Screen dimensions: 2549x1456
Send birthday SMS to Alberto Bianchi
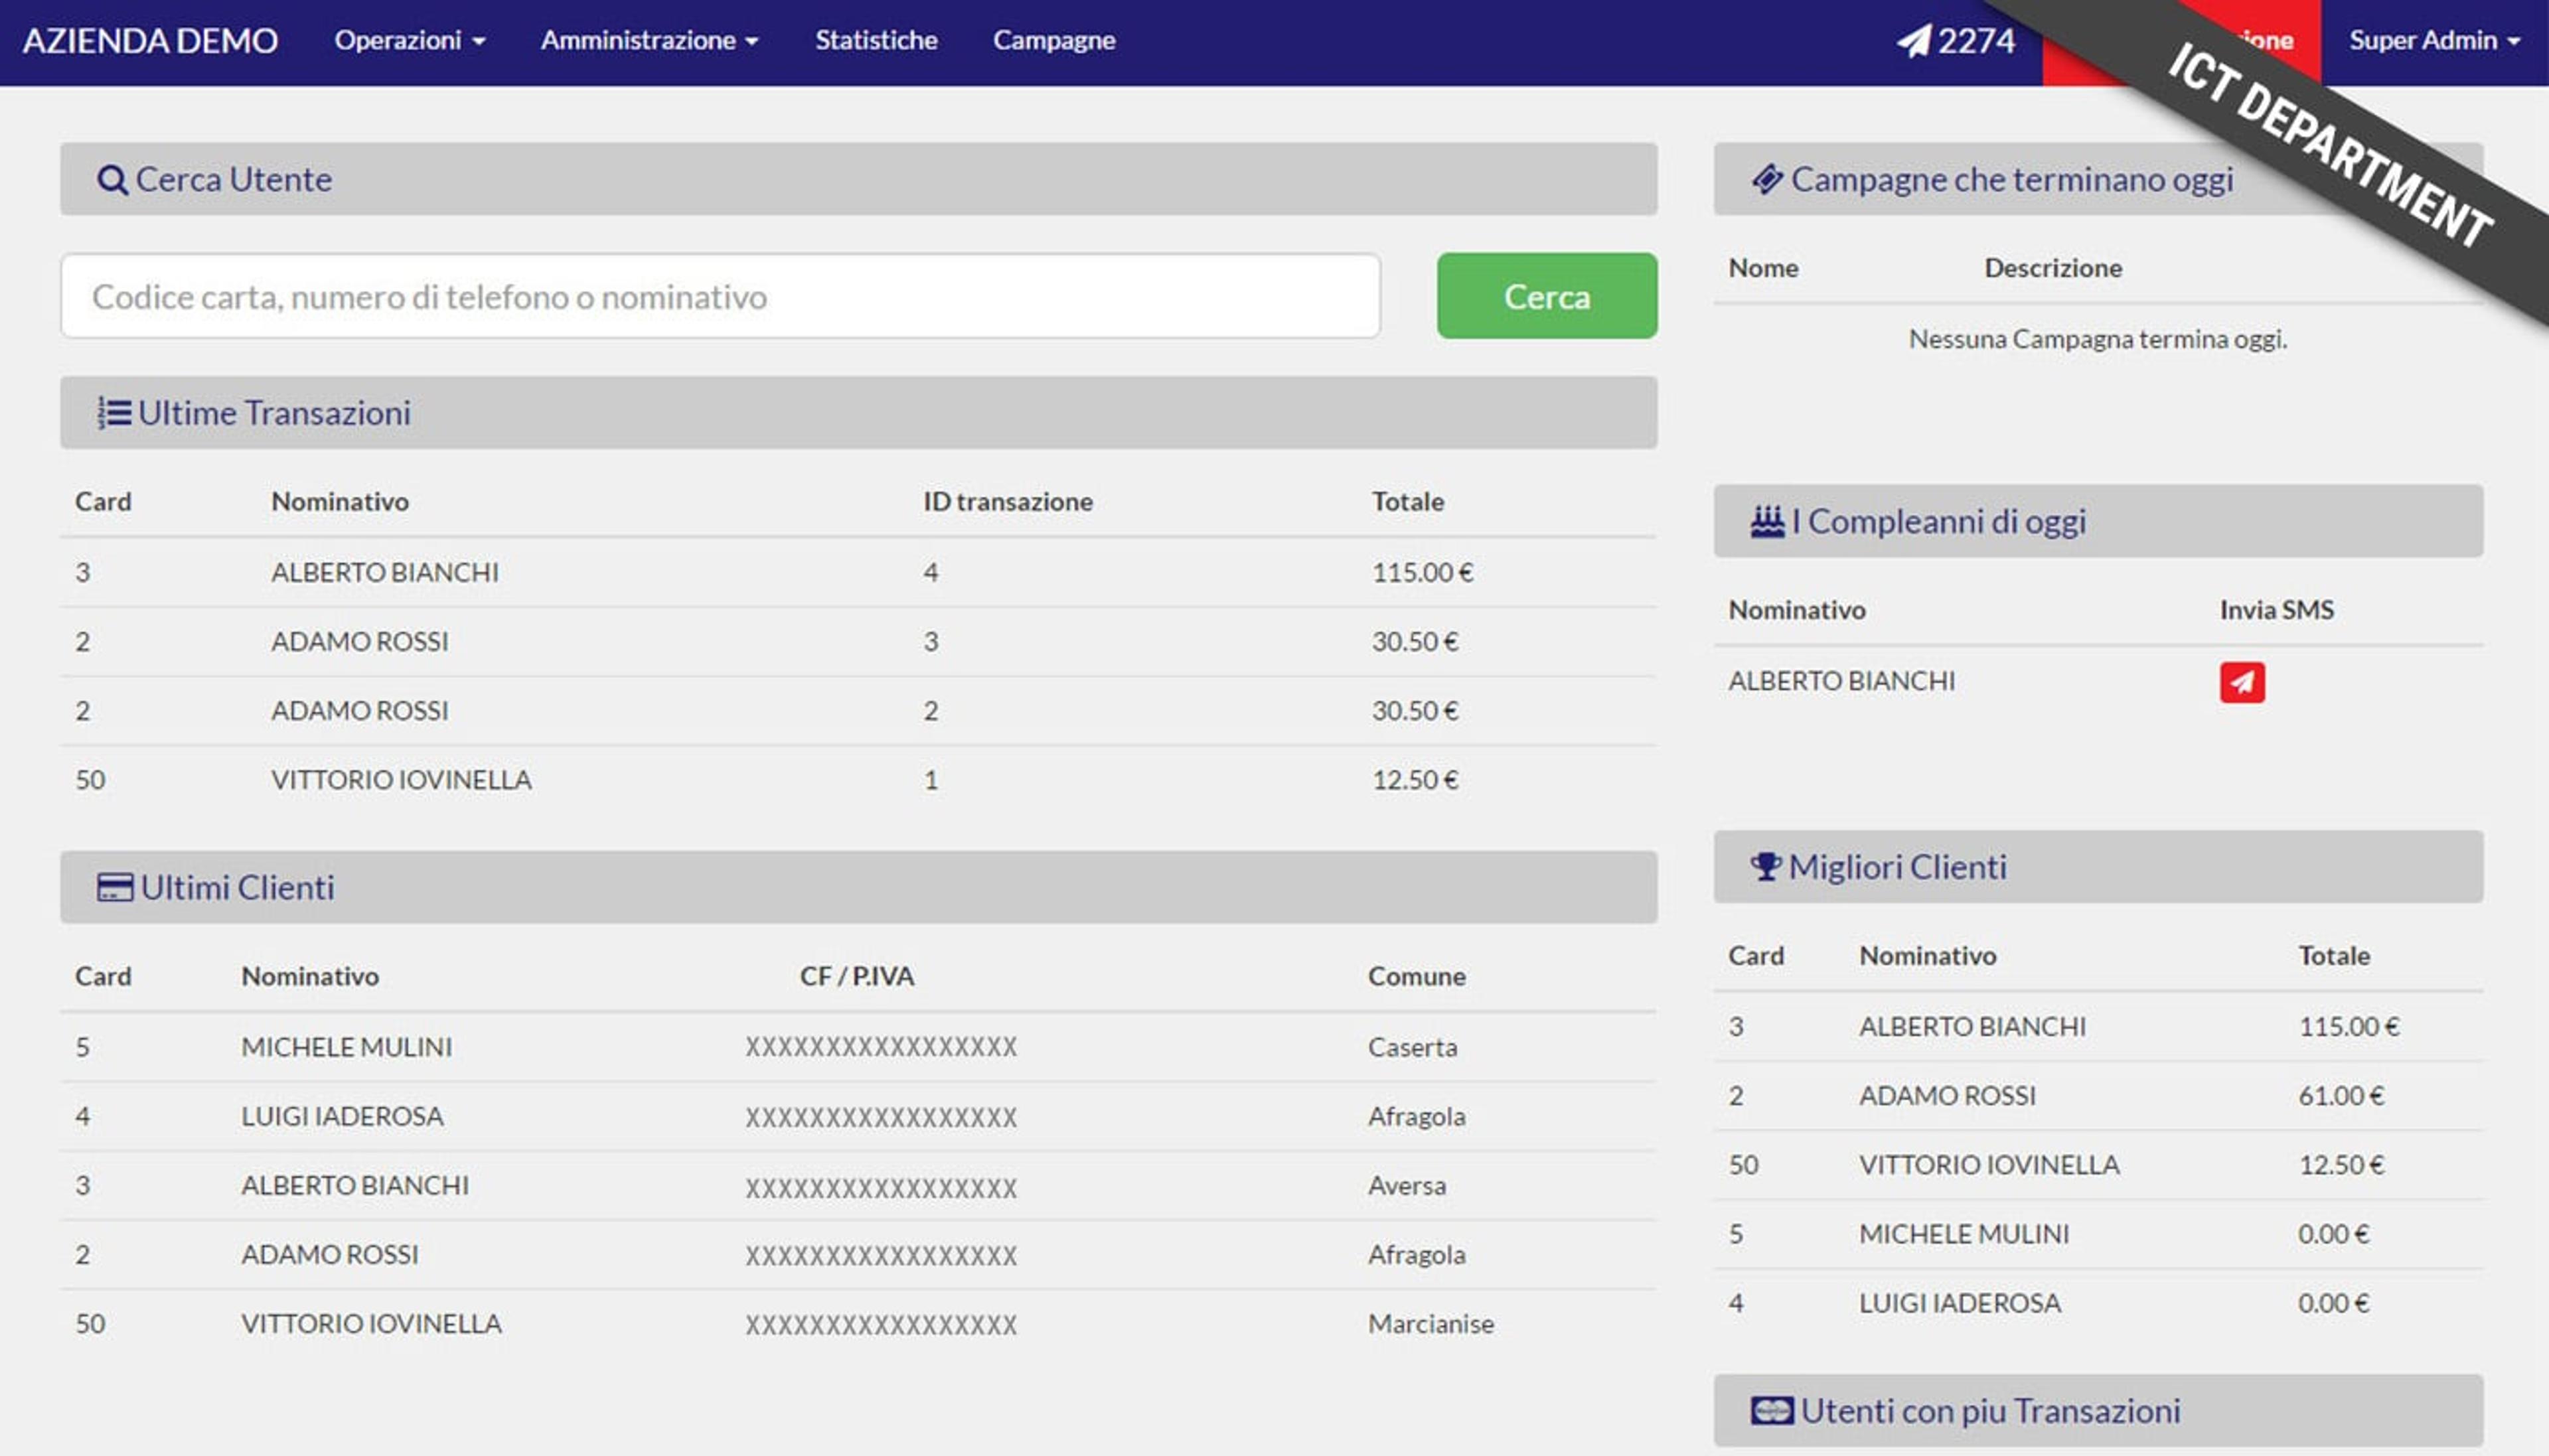click(2242, 682)
